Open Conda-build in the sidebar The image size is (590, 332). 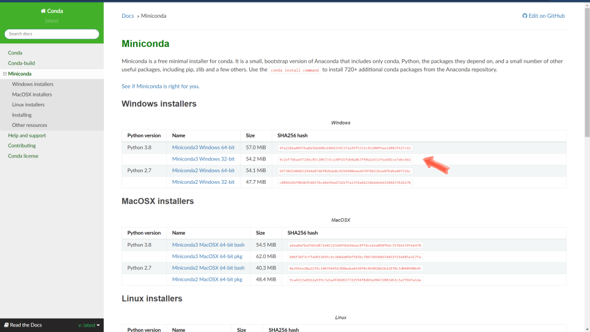pos(21,63)
